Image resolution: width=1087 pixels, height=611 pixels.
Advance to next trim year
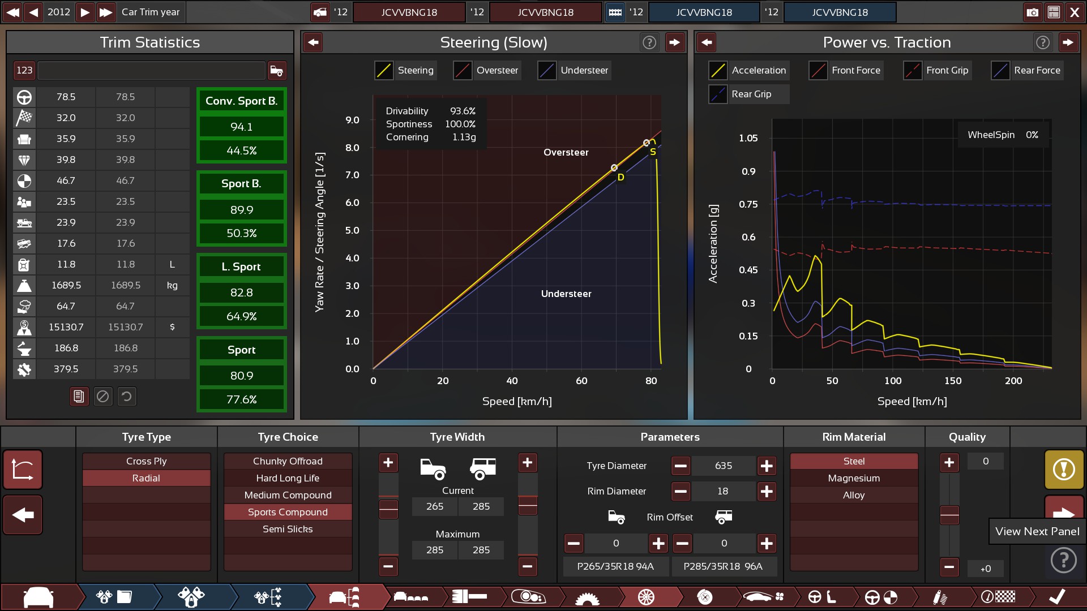pyautogui.click(x=84, y=12)
